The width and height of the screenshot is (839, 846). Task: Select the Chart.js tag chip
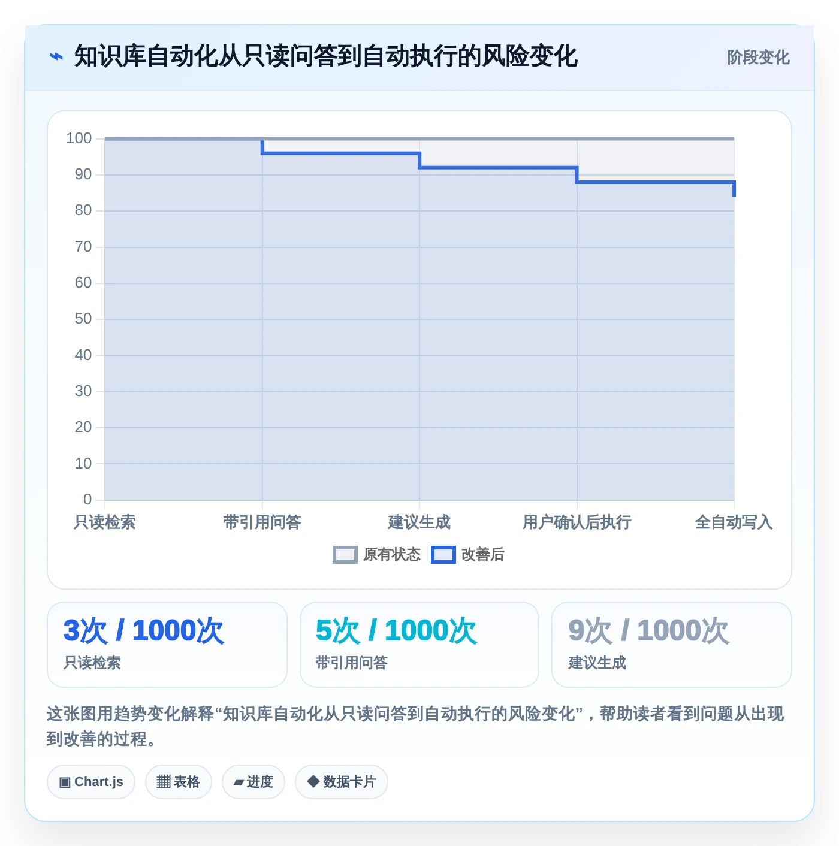[91, 782]
